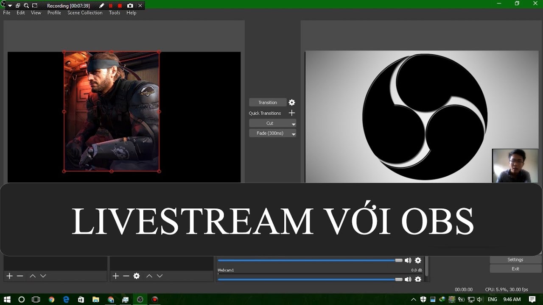Move scene up with the up arrow icon
This screenshot has height=305, width=543.
(x=32, y=276)
